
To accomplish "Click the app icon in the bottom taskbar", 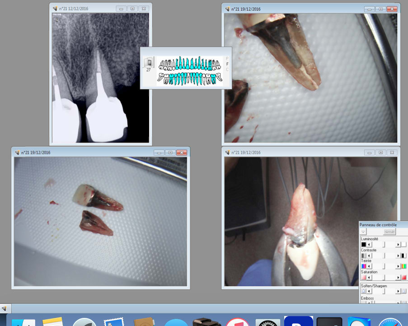I will coord(4,309).
